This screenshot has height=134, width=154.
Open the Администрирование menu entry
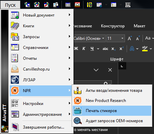[x=41, y=114]
